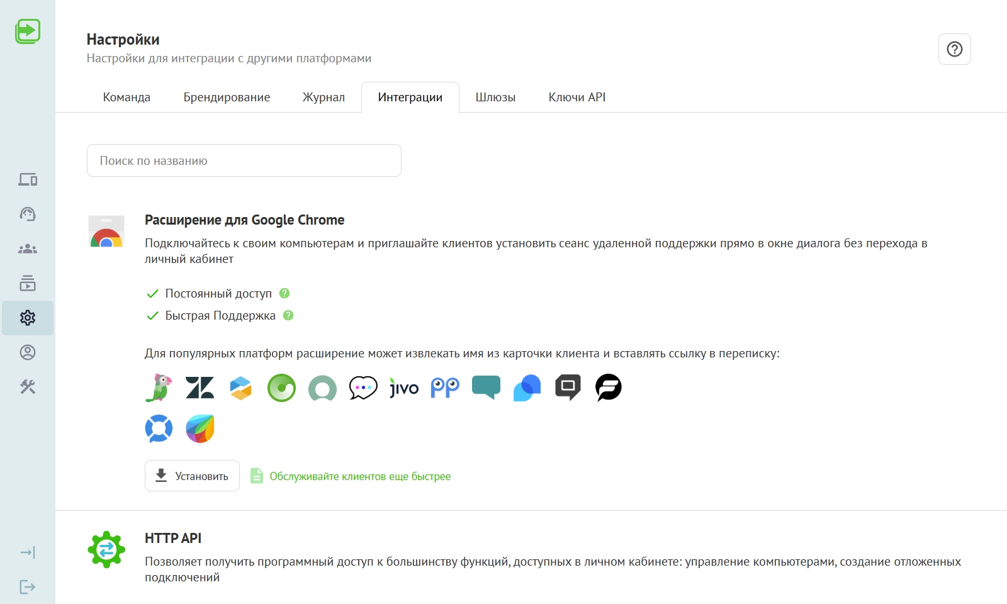The width and height of the screenshot is (1007, 604).
Task: Open the account profile sidebar icon
Action: tap(28, 352)
